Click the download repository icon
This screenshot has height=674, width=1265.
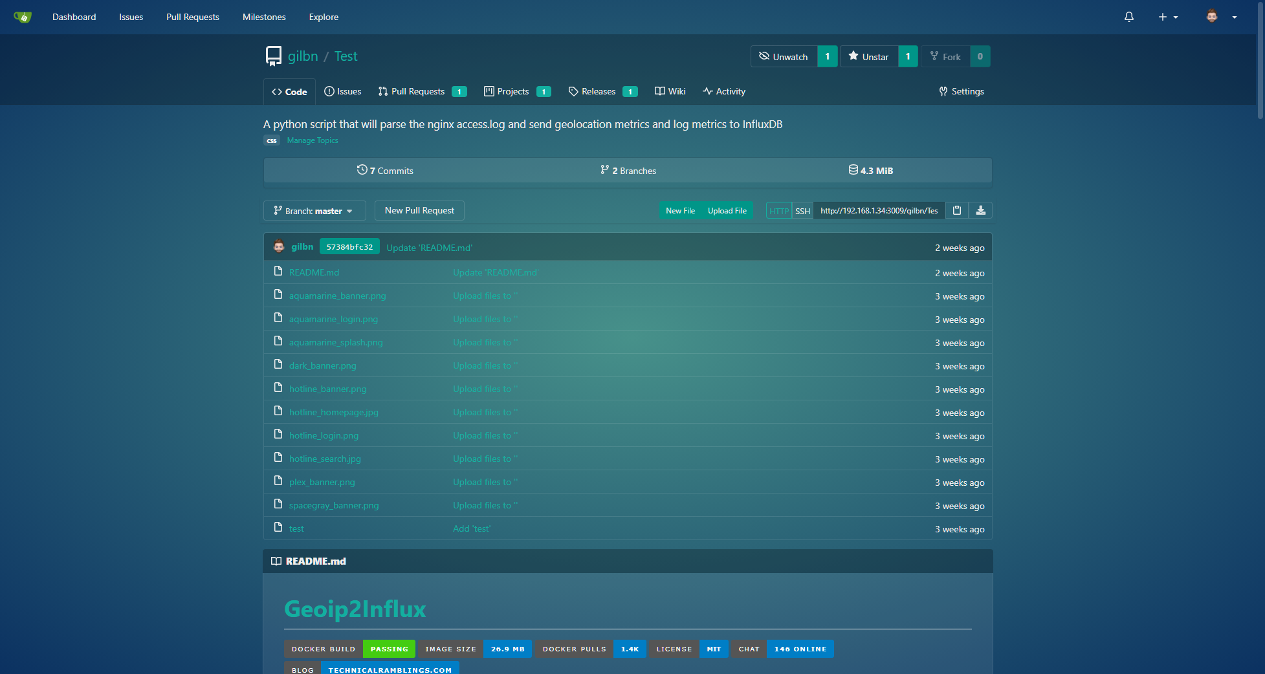pyautogui.click(x=980, y=210)
